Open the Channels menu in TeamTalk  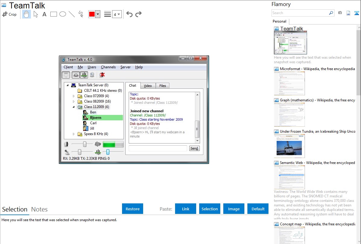tap(108, 67)
